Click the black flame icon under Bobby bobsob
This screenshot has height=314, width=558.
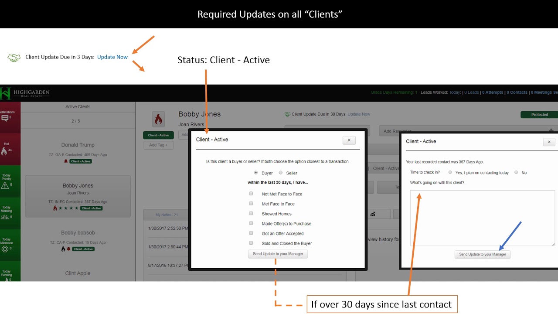tap(63, 249)
